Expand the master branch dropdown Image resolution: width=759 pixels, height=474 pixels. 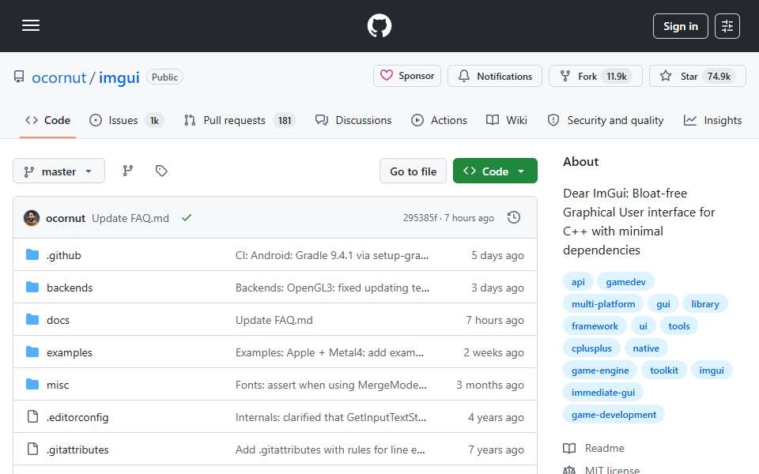tap(59, 171)
